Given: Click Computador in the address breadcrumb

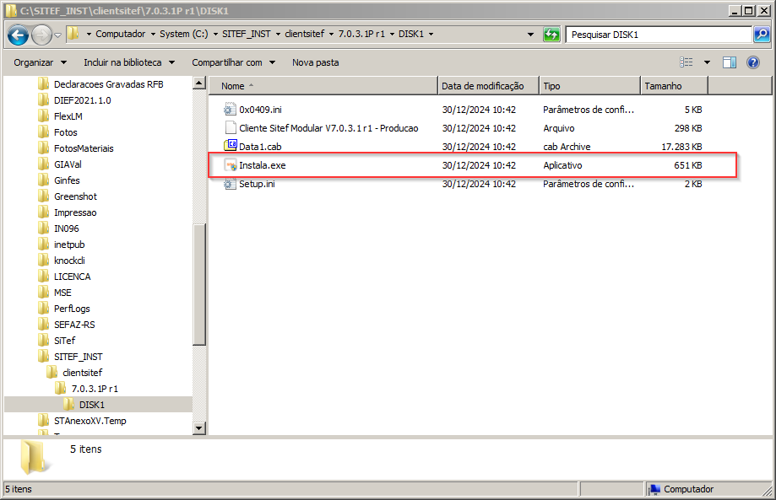Looking at the screenshot, I should [x=120, y=34].
